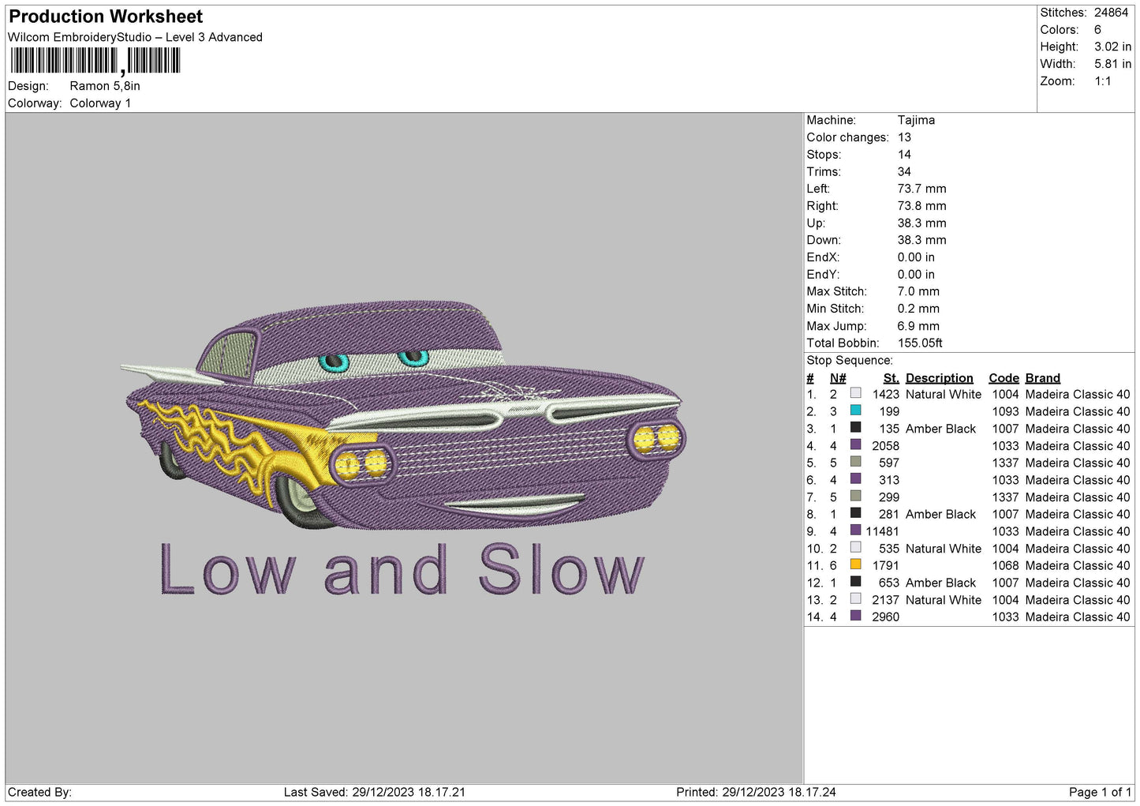Click the Trims value "34"
The height and width of the screenshot is (806, 1140).
[x=904, y=171]
